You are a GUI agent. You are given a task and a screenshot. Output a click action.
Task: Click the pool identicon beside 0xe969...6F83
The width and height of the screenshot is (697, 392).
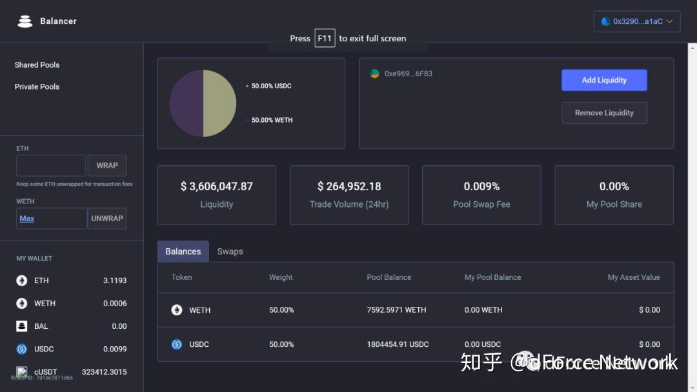click(x=375, y=73)
